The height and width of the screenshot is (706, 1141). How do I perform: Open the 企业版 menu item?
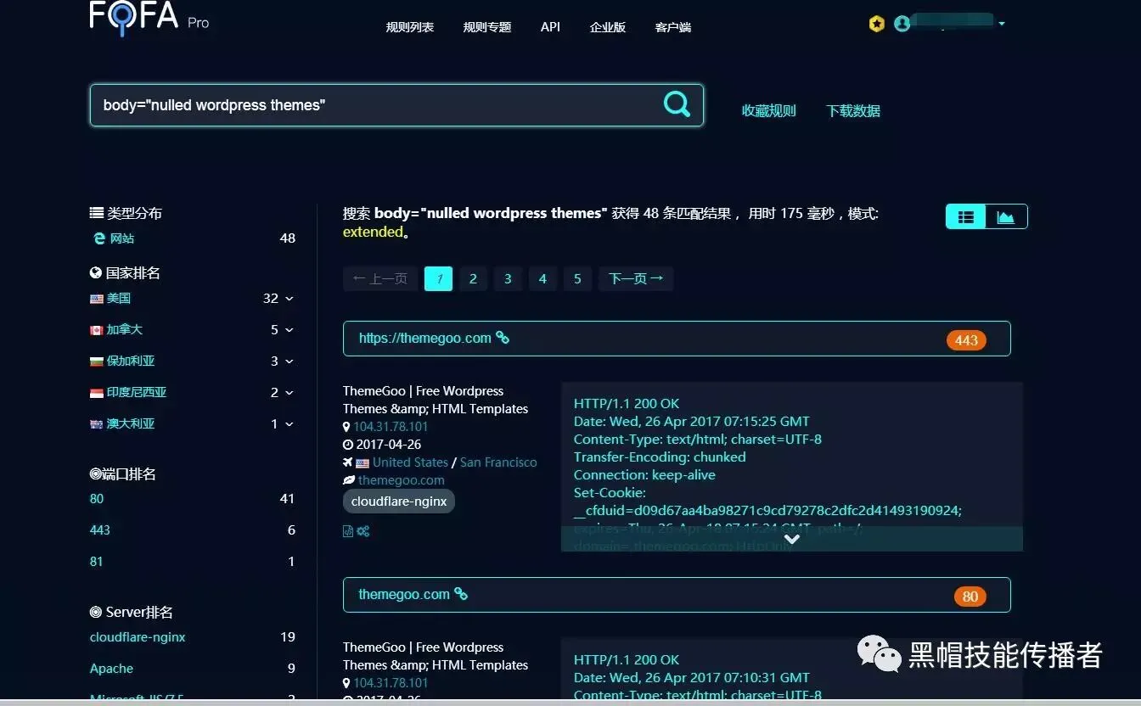(x=608, y=27)
